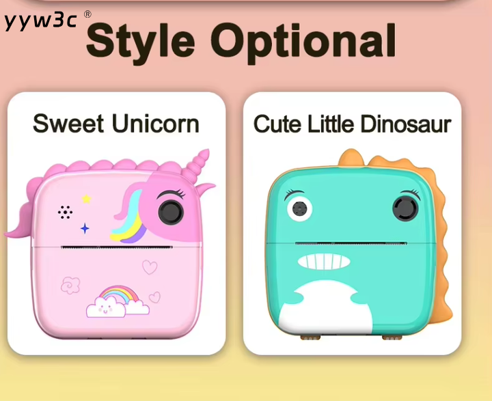The height and width of the screenshot is (401, 492).
Task: Click the blue four-point sparkle icon
Action: coord(85,228)
